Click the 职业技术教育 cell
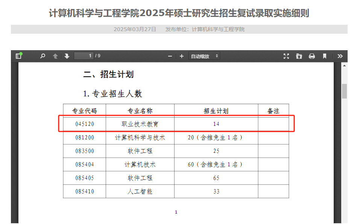Screen dimensions: 351x224 click(140, 124)
